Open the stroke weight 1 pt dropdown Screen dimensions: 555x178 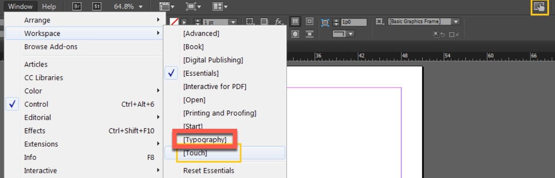tap(233, 22)
